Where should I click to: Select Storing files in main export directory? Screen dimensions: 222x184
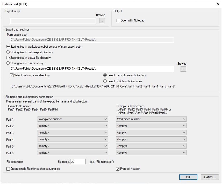point(8,52)
